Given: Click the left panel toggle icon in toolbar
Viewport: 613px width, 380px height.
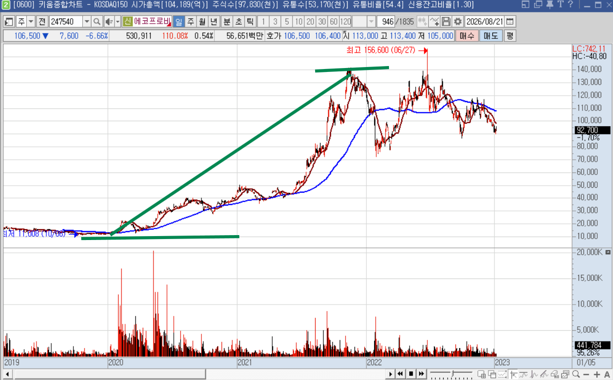Looking at the screenshot, I should (x=9, y=22).
